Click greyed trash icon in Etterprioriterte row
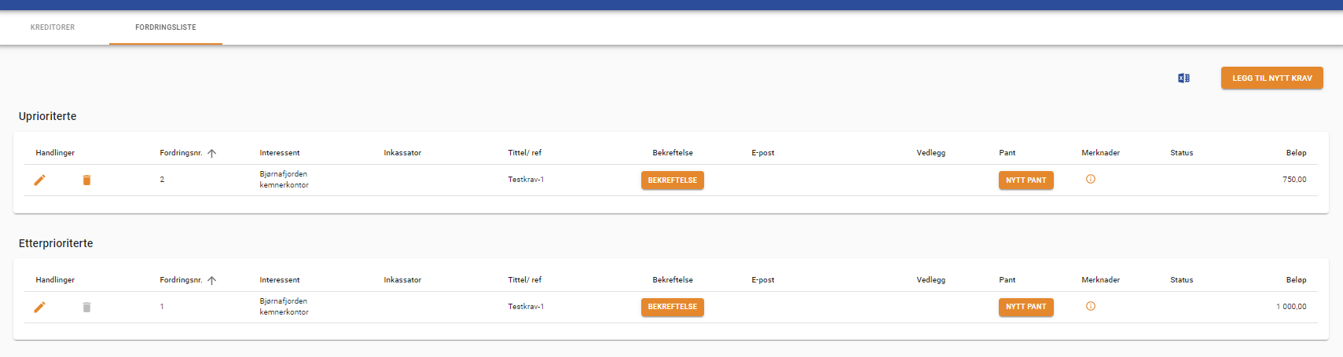 click(x=86, y=308)
